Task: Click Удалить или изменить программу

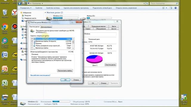Action: point(76,8)
